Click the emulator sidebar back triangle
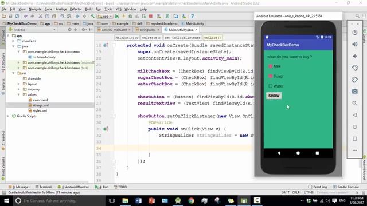Viewport: 367px width, 206px height. point(355,115)
